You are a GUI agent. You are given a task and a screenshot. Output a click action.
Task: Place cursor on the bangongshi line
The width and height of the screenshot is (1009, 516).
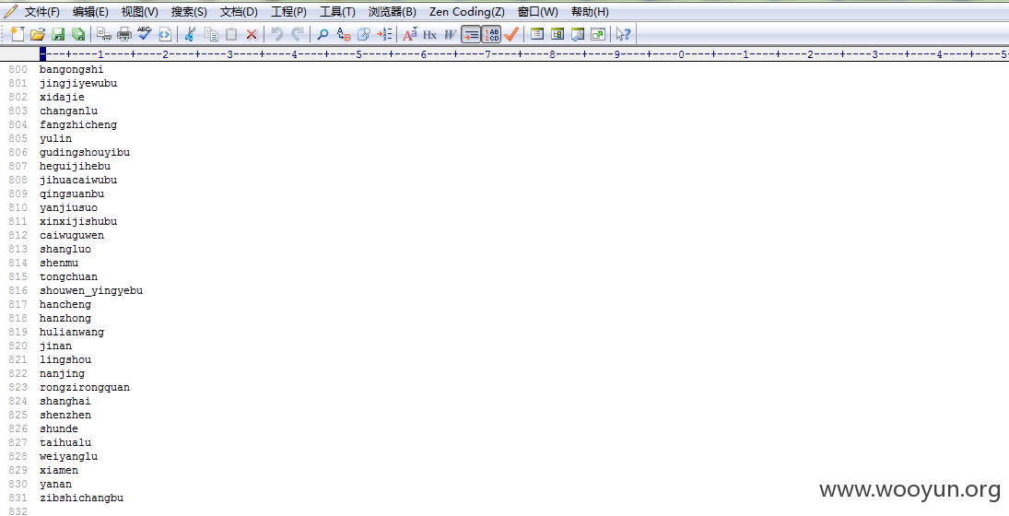[x=72, y=69]
